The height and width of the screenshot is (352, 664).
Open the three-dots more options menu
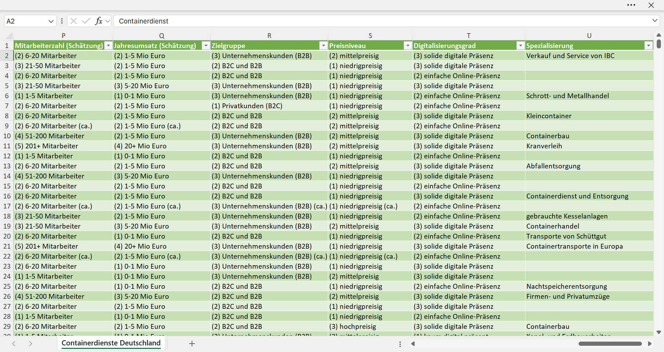point(631,5)
